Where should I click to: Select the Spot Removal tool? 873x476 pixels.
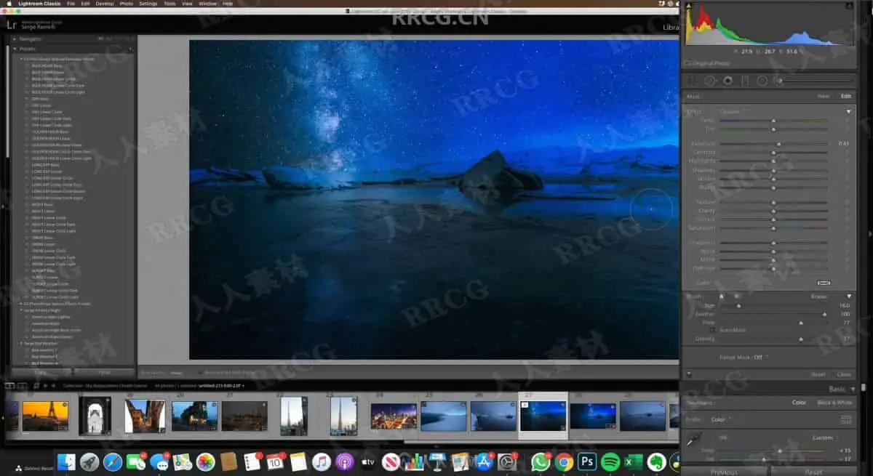point(709,81)
